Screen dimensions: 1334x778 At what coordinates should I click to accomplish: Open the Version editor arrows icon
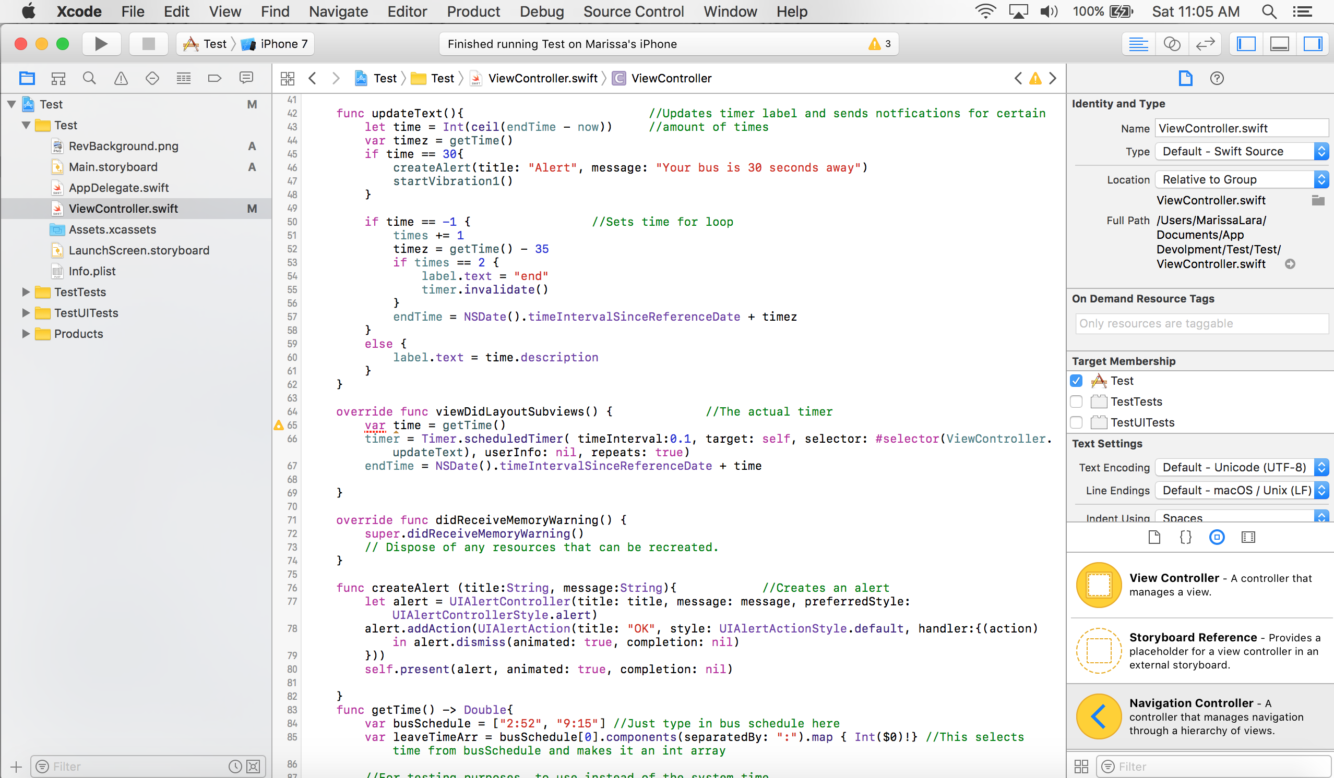pos(1205,44)
